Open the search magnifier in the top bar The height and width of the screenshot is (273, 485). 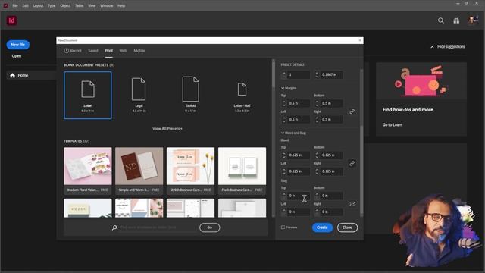(441, 20)
